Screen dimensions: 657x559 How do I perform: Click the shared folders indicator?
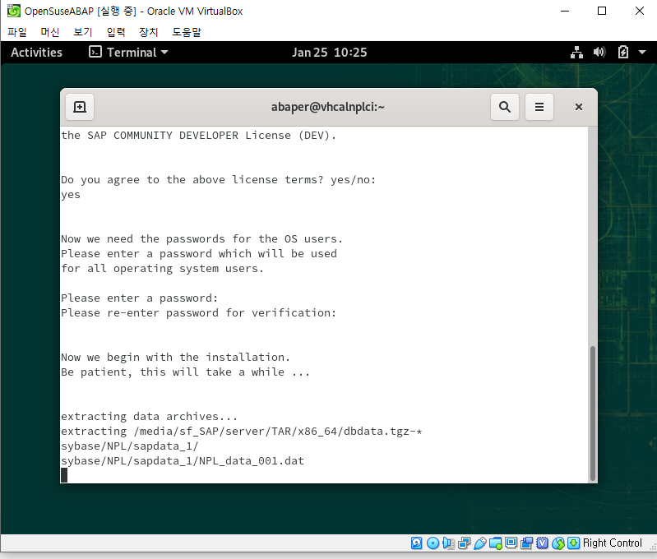click(496, 543)
